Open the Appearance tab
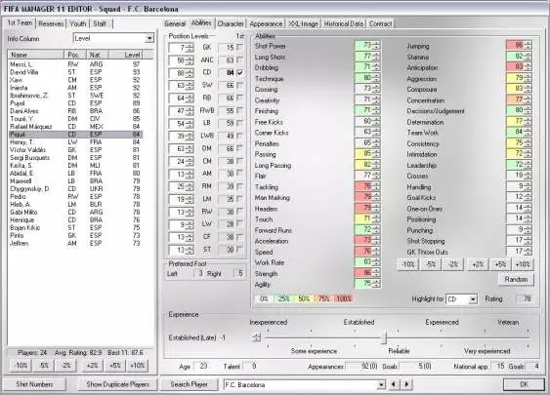550x395 pixels. (266, 23)
